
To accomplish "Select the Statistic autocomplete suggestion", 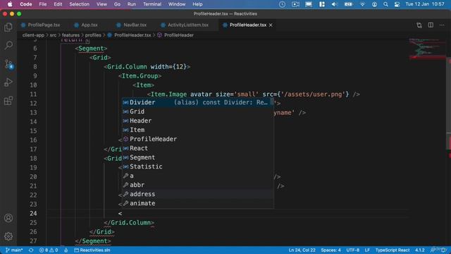I will [197, 167].
